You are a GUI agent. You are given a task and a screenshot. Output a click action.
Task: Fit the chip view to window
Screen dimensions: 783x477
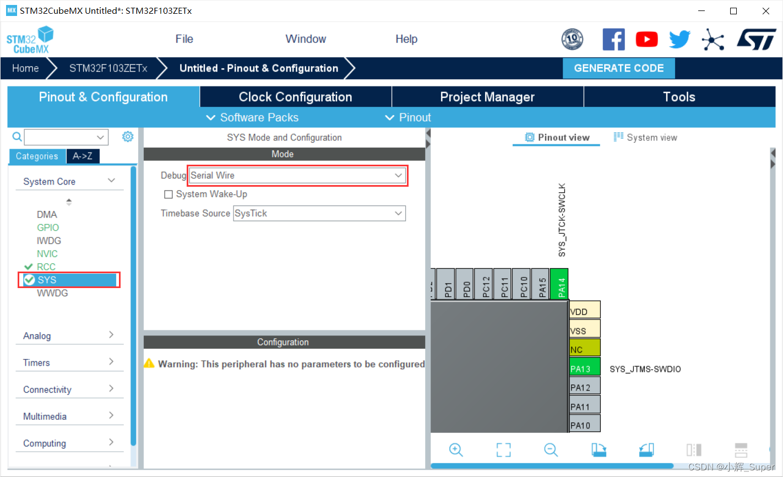click(x=503, y=450)
